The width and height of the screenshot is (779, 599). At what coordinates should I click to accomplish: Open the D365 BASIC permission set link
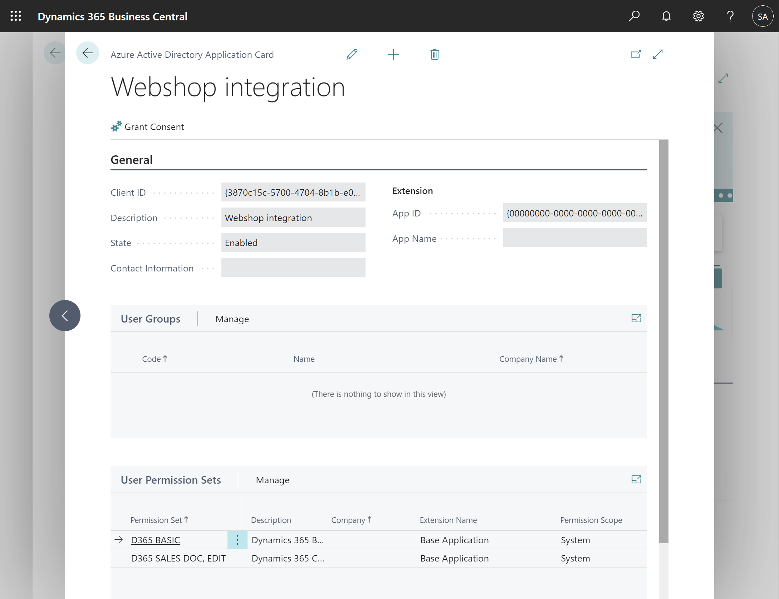pos(155,540)
